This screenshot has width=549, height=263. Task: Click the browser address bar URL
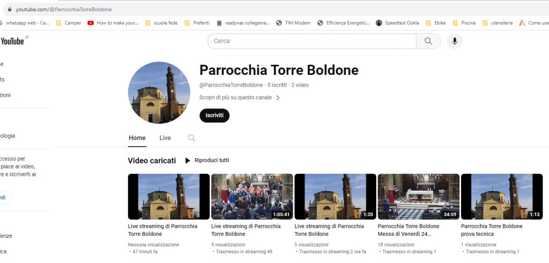click(64, 10)
